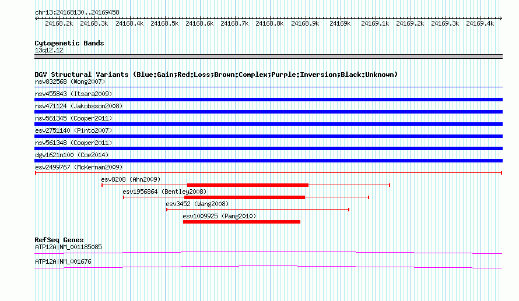The image size is (519, 301).
Task: Click the 24169.1k ruler tick label
Action: click(x=375, y=23)
